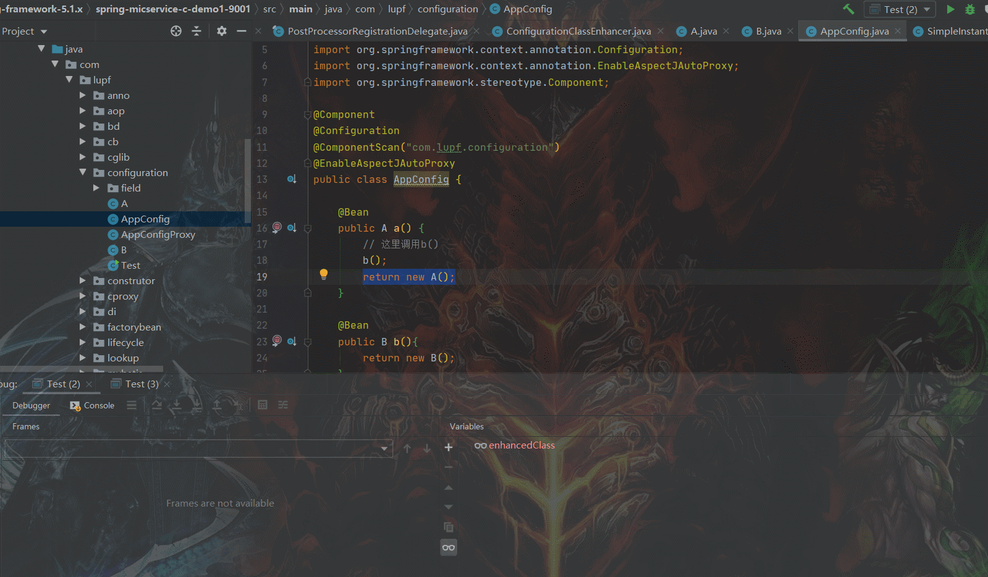The height and width of the screenshot is (577, 988).
Task: Step into with the debugger toolbar icon
Action: click(x=177, y=405)
